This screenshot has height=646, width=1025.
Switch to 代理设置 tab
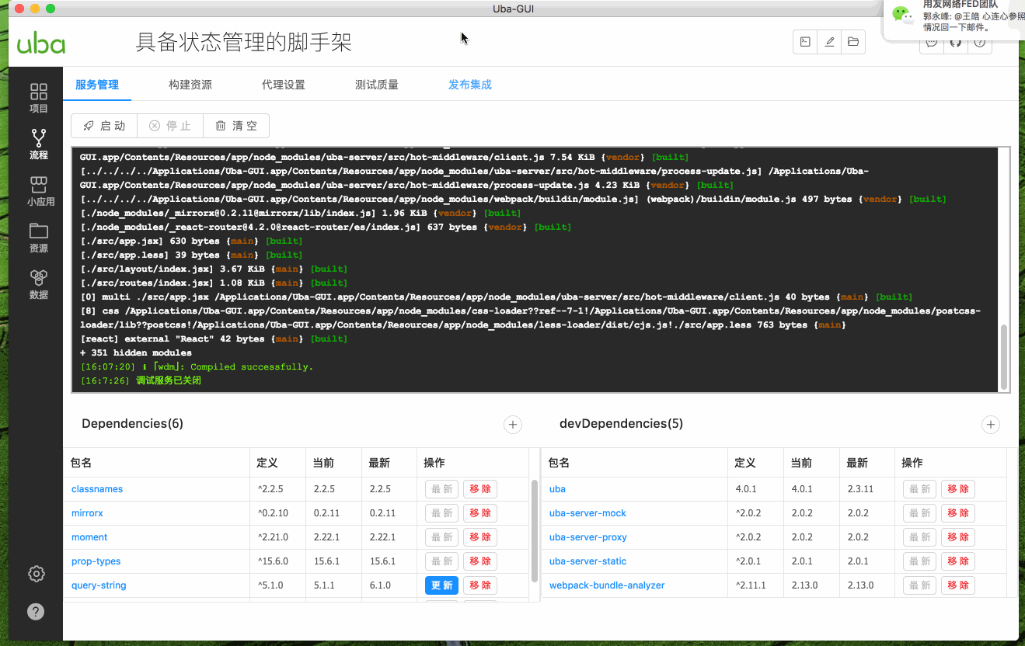pos(284,85)
